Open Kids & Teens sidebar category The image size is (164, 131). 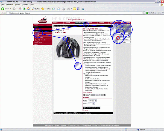tap(42, 42)
